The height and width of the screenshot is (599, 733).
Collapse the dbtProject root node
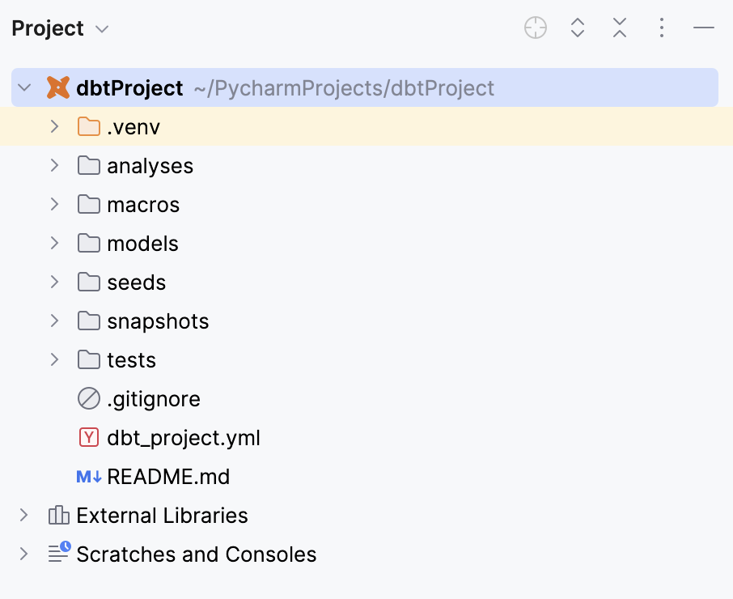tap(23, 87)
